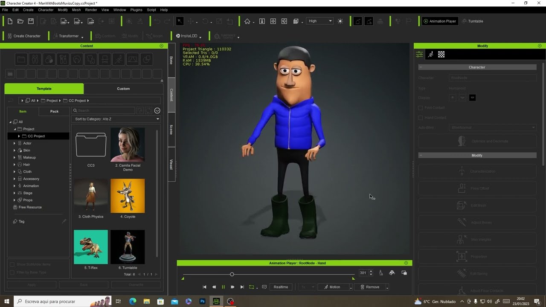Open Photoshop from the Windows taskbar
This screenshot has height=307, width=546.
203,301
